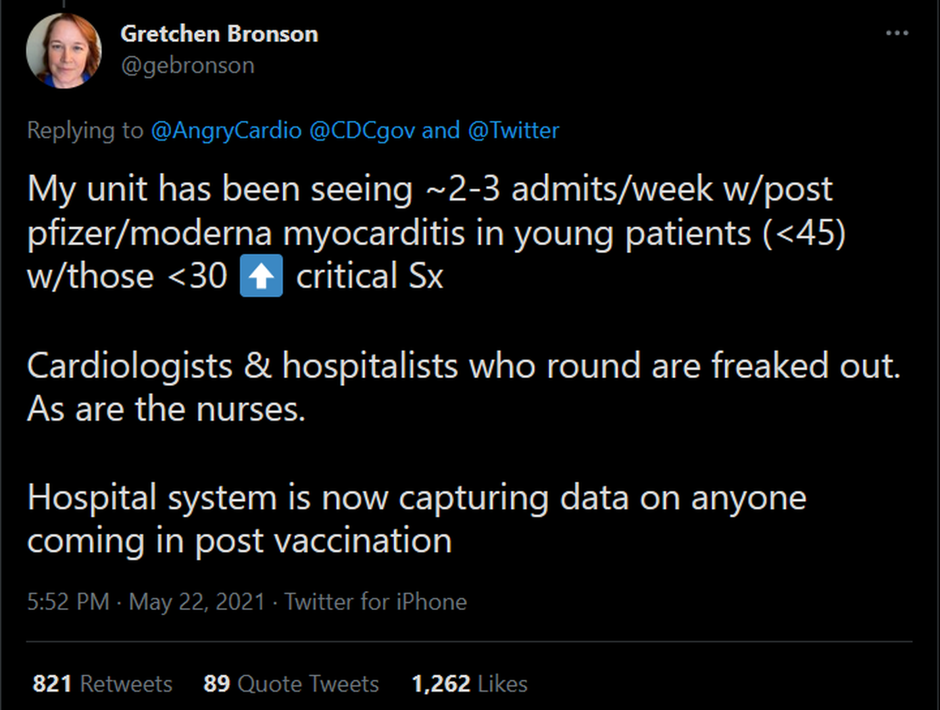
Task: Click the May 22, 2021 date
Action: (196, 602)
